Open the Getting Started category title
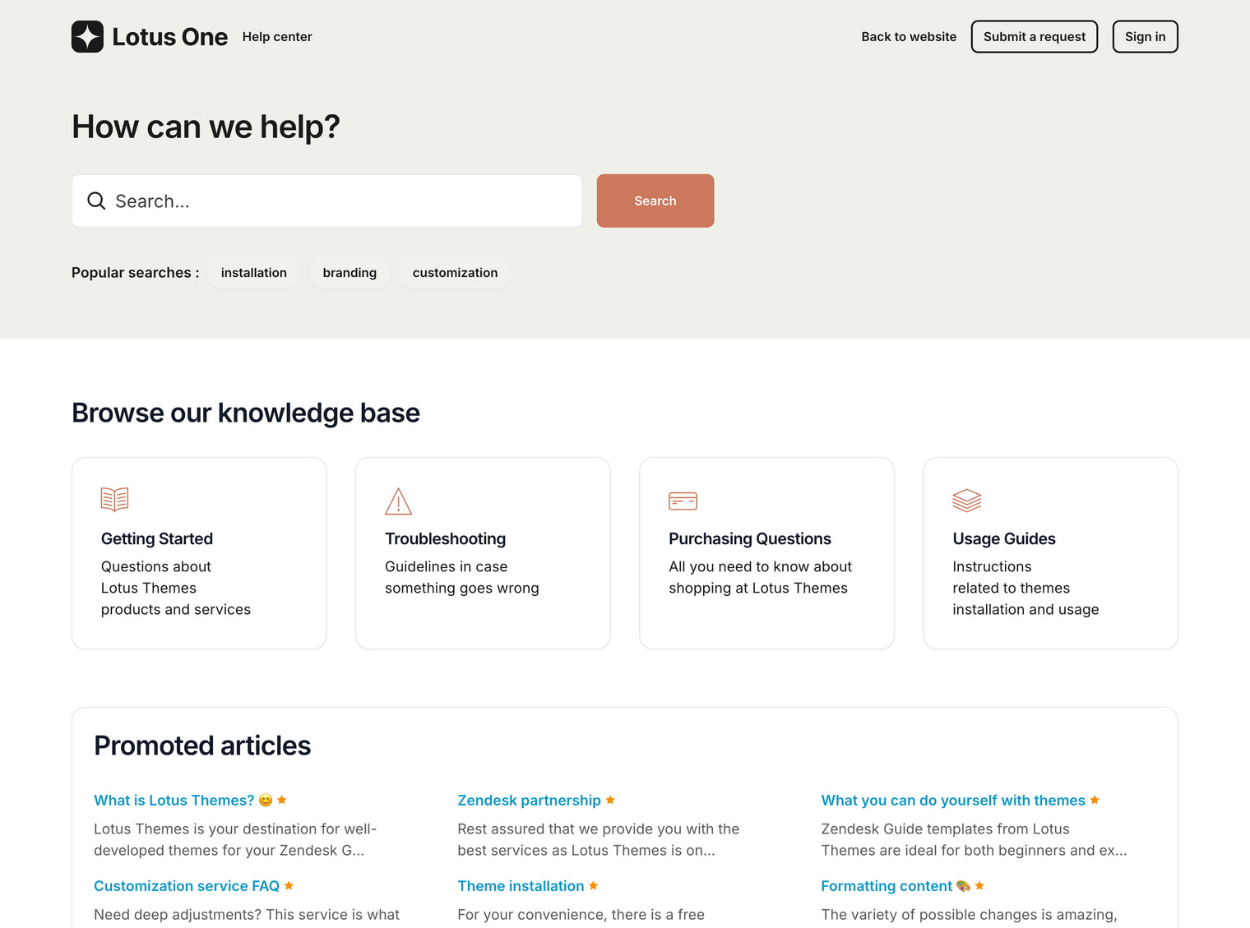 click(x=157, y=539)
